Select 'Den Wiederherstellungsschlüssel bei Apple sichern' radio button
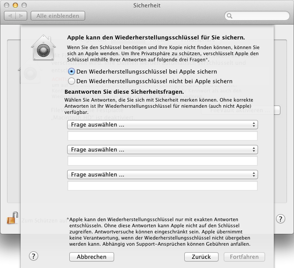Viewport: 294px width, 268px height. tap(72, 71)
